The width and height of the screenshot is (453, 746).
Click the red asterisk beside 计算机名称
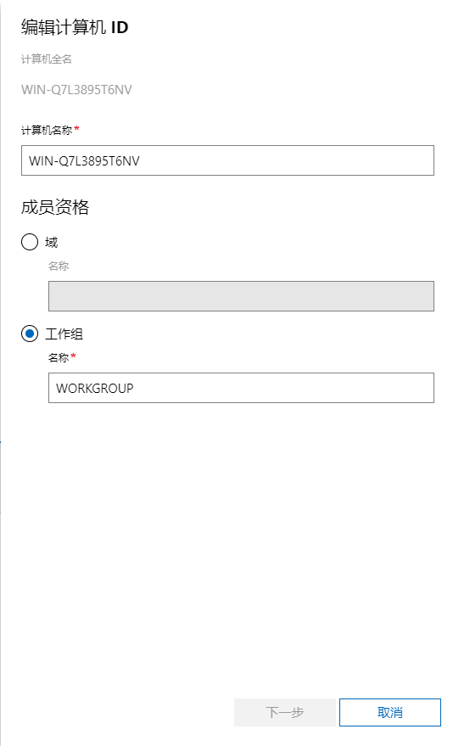pos(77,128)
